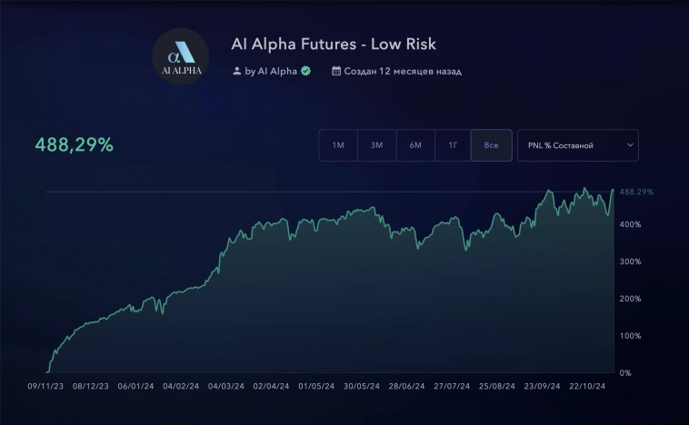Click the "Создан 12 месяцев назад" text
Viewport: 689px width, 425px height.
coord(402,71)
